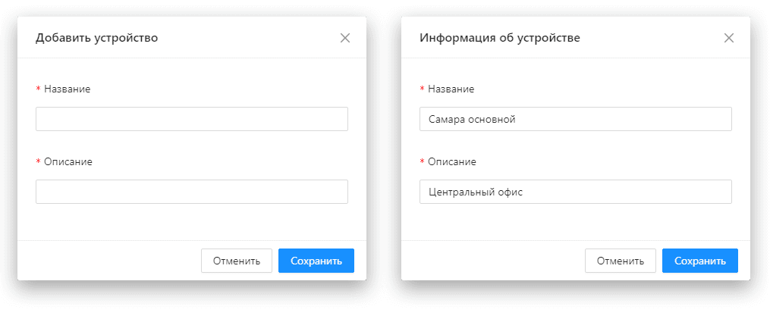This screenshot has height=322, width=770.
Task: Click Отменить in the Добавить устройство dialog
Action: click(x=237, y=261)
